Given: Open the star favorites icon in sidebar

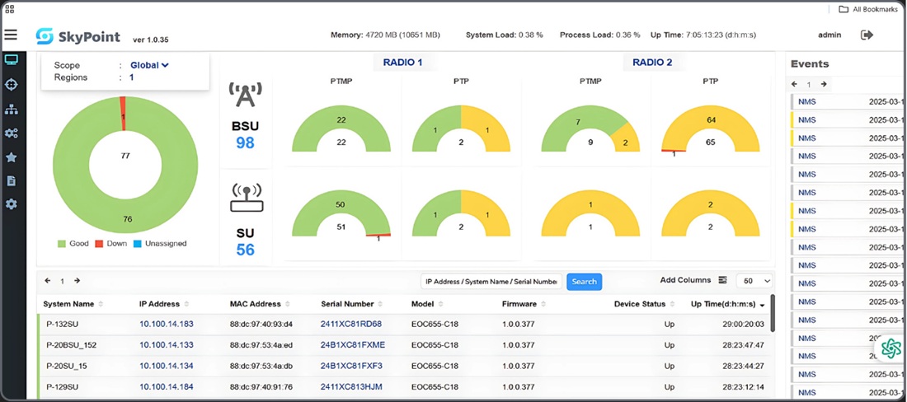Looking at the screenshot, I should click(12, 157).
